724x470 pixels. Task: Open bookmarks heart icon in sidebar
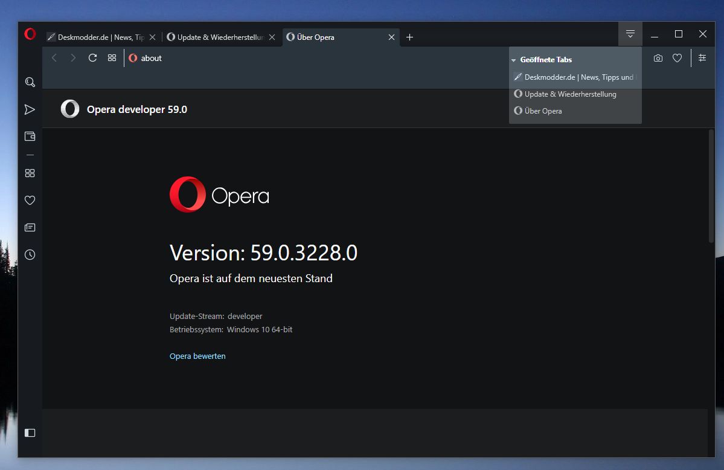point(30,200)
